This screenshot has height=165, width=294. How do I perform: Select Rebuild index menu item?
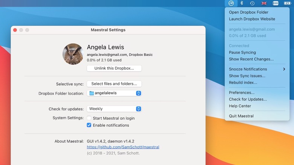pyautogui.click(x=243, y=82)
